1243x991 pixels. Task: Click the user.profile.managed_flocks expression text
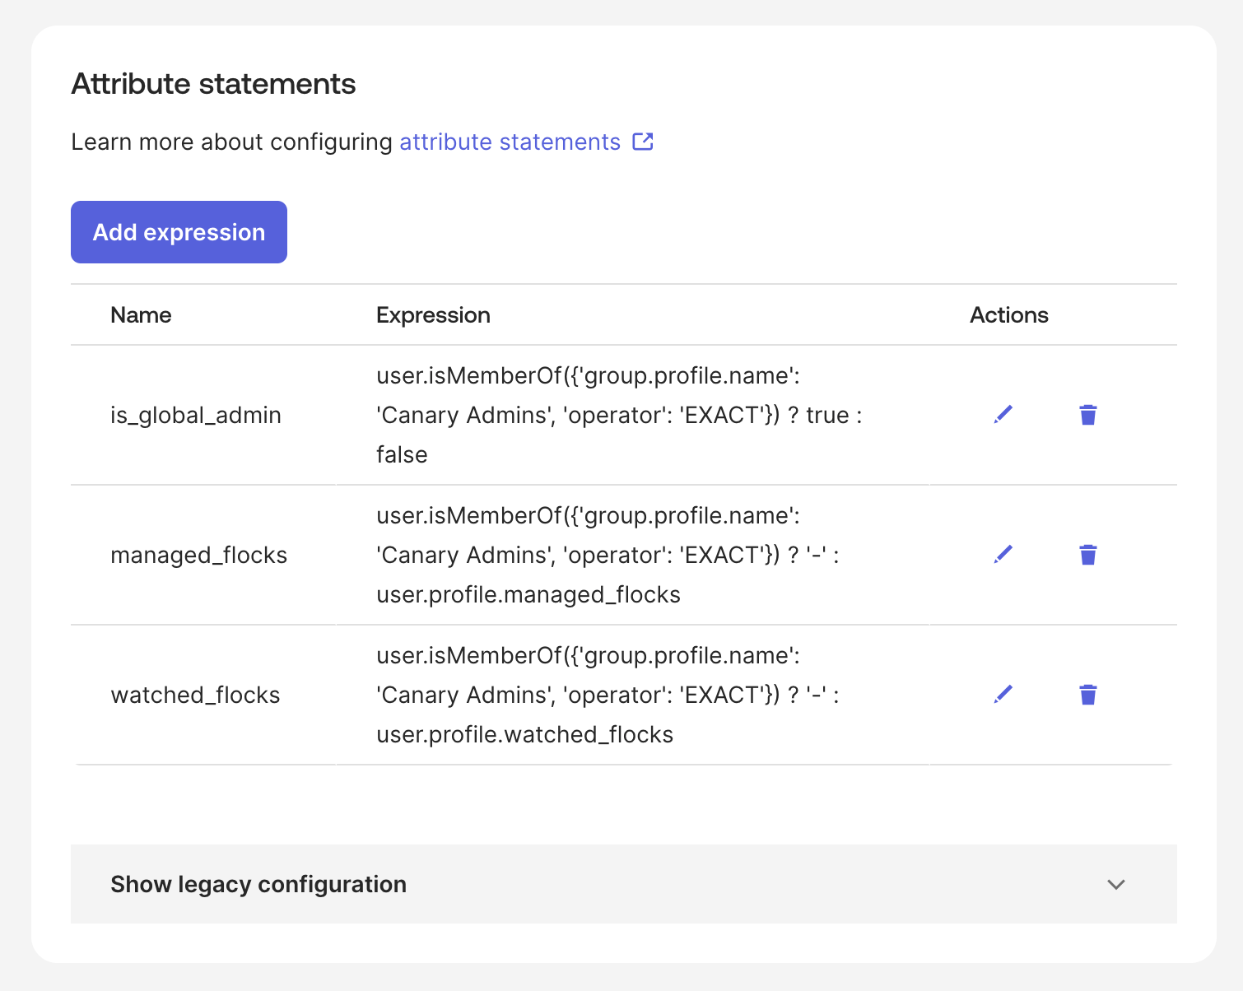tap(528, 594)
